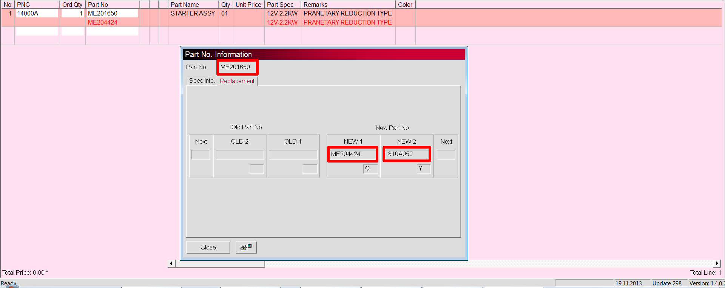This screenshot has width=725, height=288.
Task: Click the small status box under OLD 1
Action: point(310,169)
